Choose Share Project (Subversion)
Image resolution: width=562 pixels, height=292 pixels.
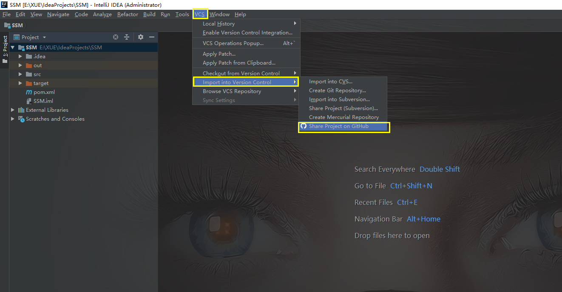(343, 108)
